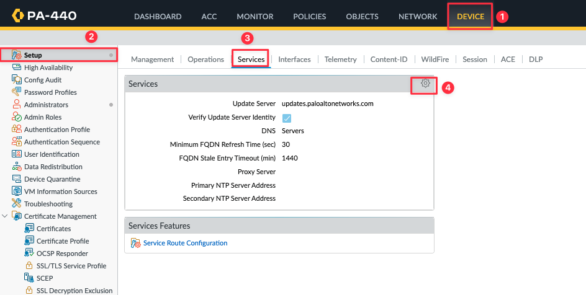Select Authentication Sequence sidebar item

coord(61,142)
